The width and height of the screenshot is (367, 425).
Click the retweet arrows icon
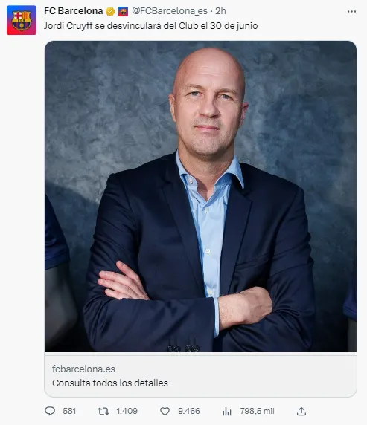(103, 412)
